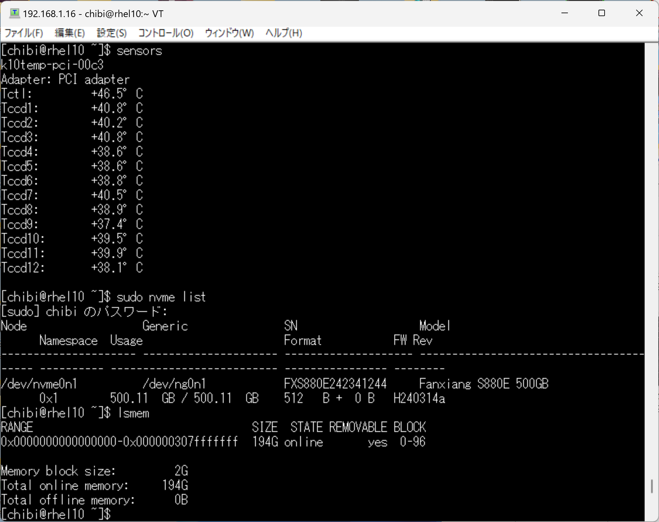The height and width of the screenshot is (522, 659).
Task: Click the Tera Term icon in title bar
Action: [14, 13]
